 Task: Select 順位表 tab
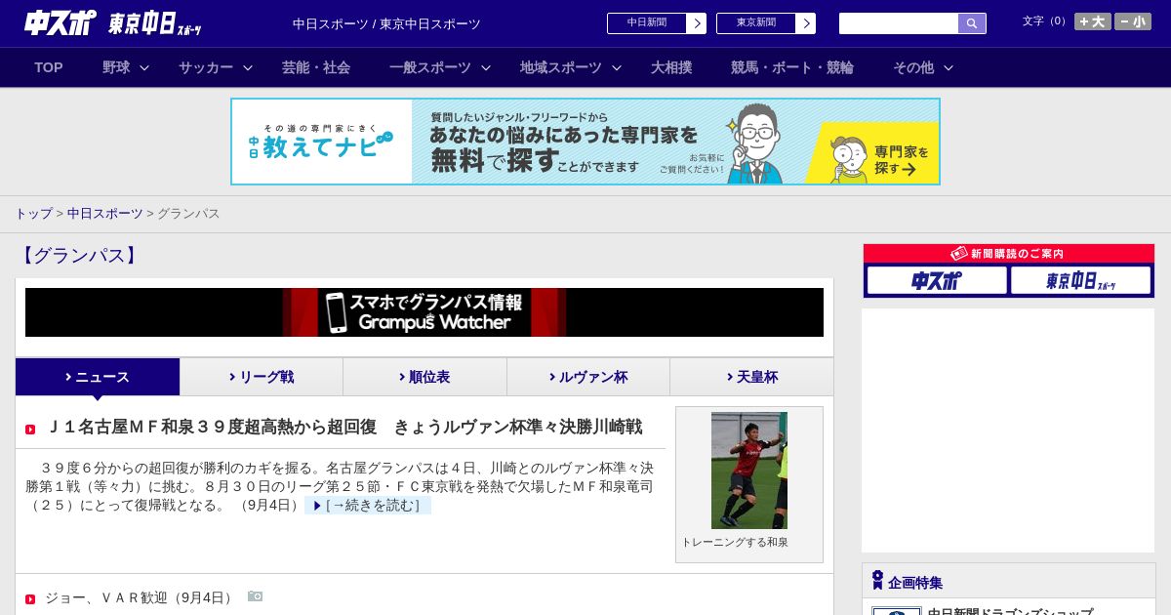pos(424,377)
